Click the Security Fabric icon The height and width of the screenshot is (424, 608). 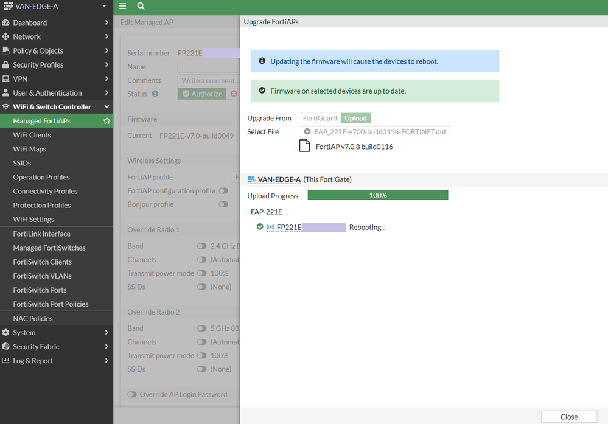point(5,347)
